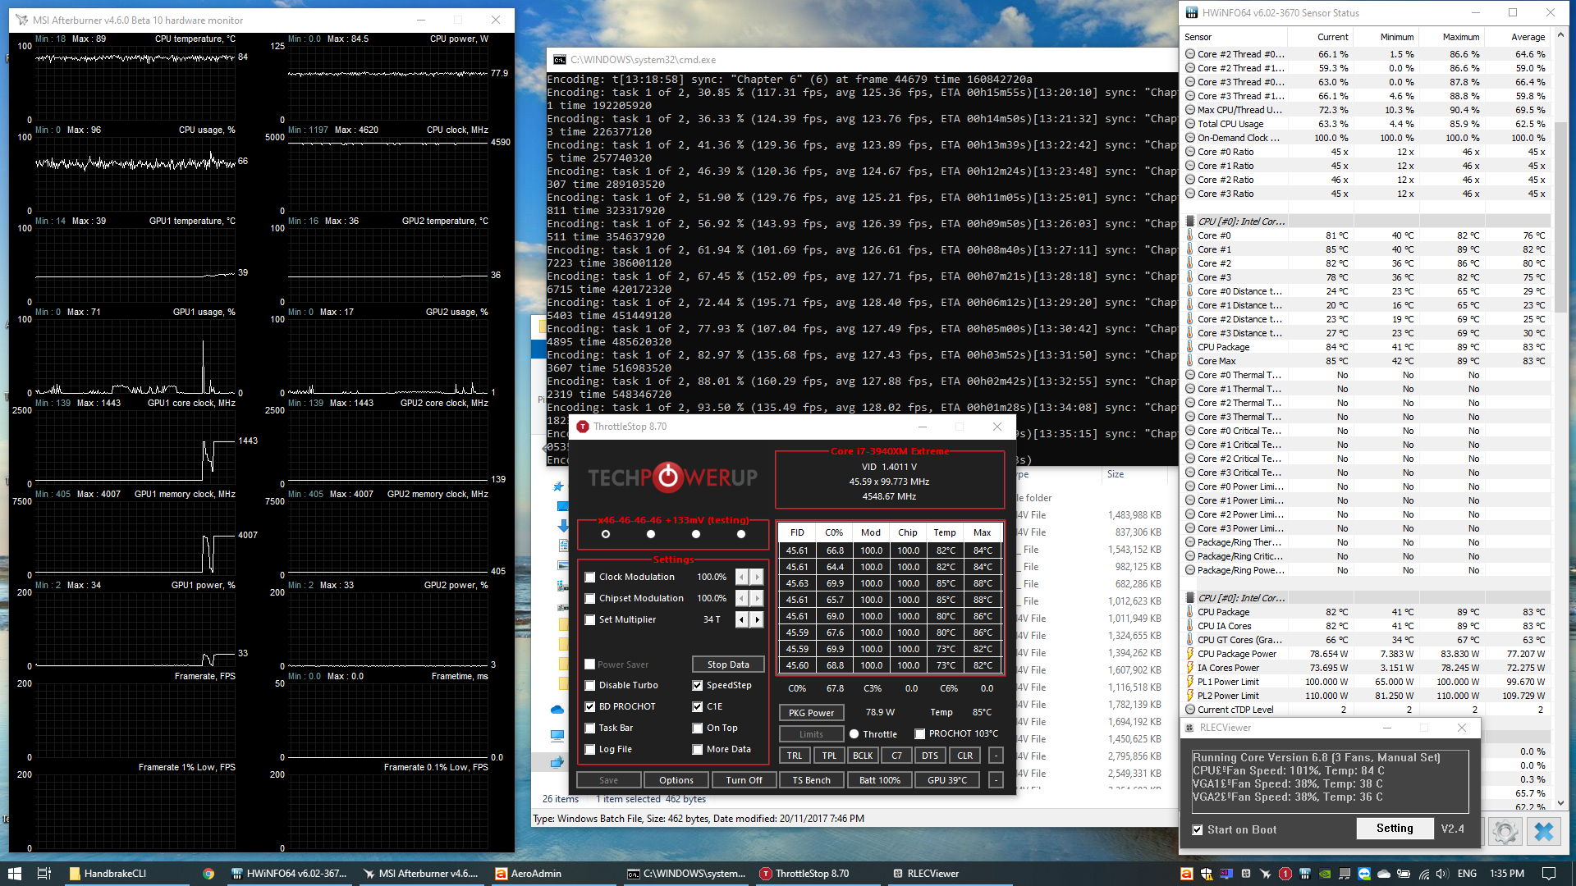The image size is (1576, 886).
Task: Increase Set Multiplier with the right arrow
Action: click(x=757, y=620)
